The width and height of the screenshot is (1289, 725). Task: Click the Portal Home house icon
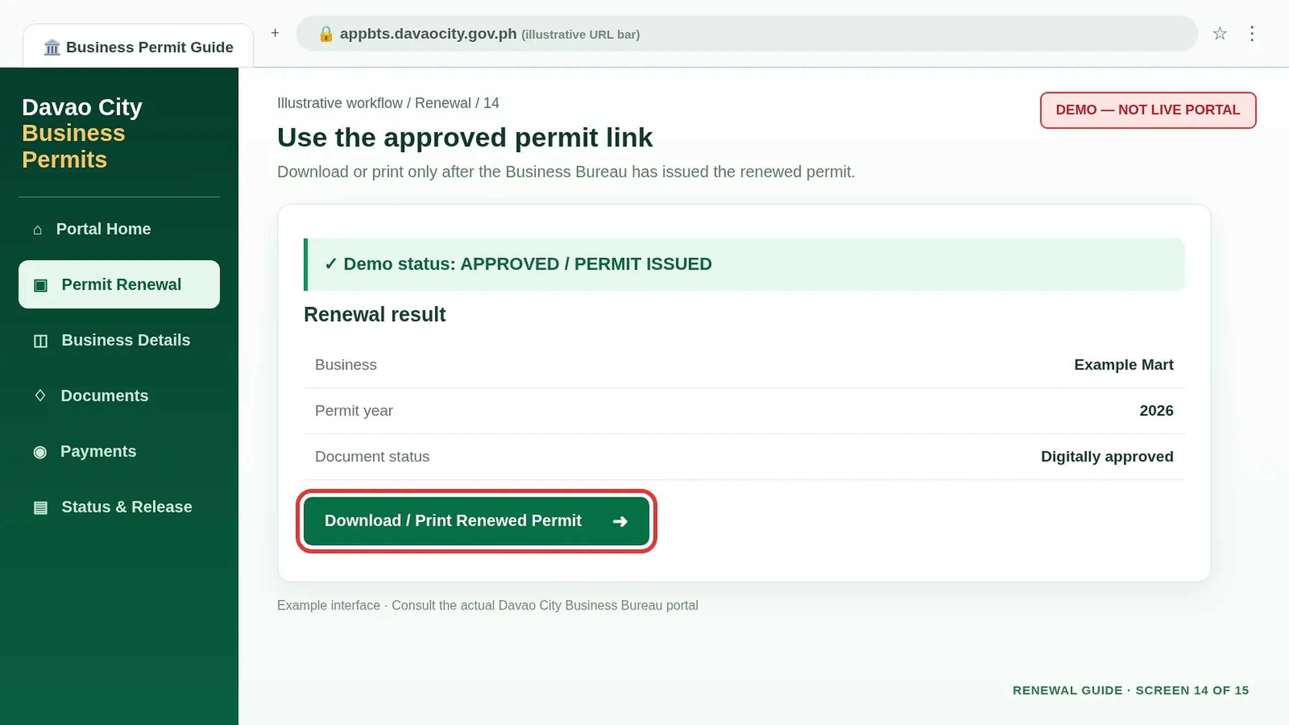[x=37, y=230]
